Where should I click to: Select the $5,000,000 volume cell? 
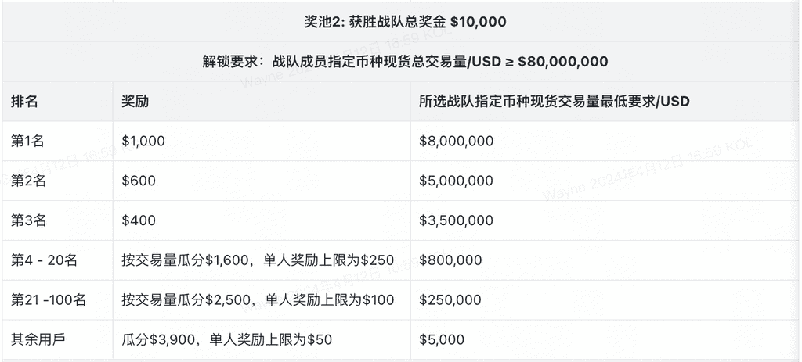[456, 181]
